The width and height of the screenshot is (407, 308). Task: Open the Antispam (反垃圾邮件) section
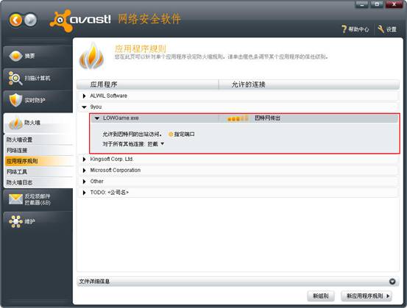click(x=38, y=199)
